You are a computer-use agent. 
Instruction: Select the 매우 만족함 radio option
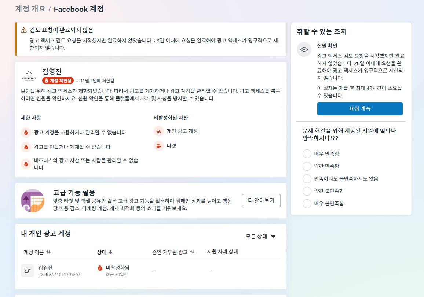coord(307,154)
